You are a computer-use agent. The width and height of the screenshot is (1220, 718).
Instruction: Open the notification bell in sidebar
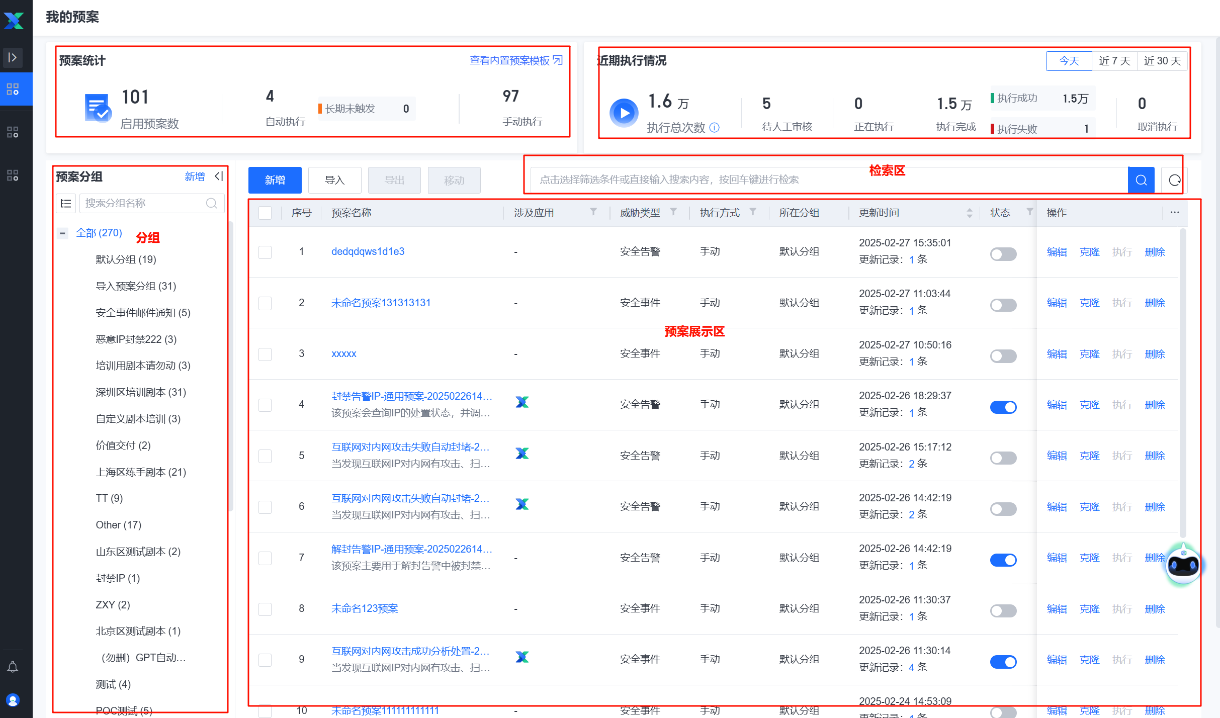coord(13,667)
